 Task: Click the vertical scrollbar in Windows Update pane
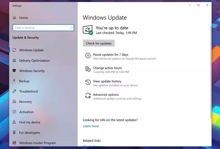tap(211, 72)
